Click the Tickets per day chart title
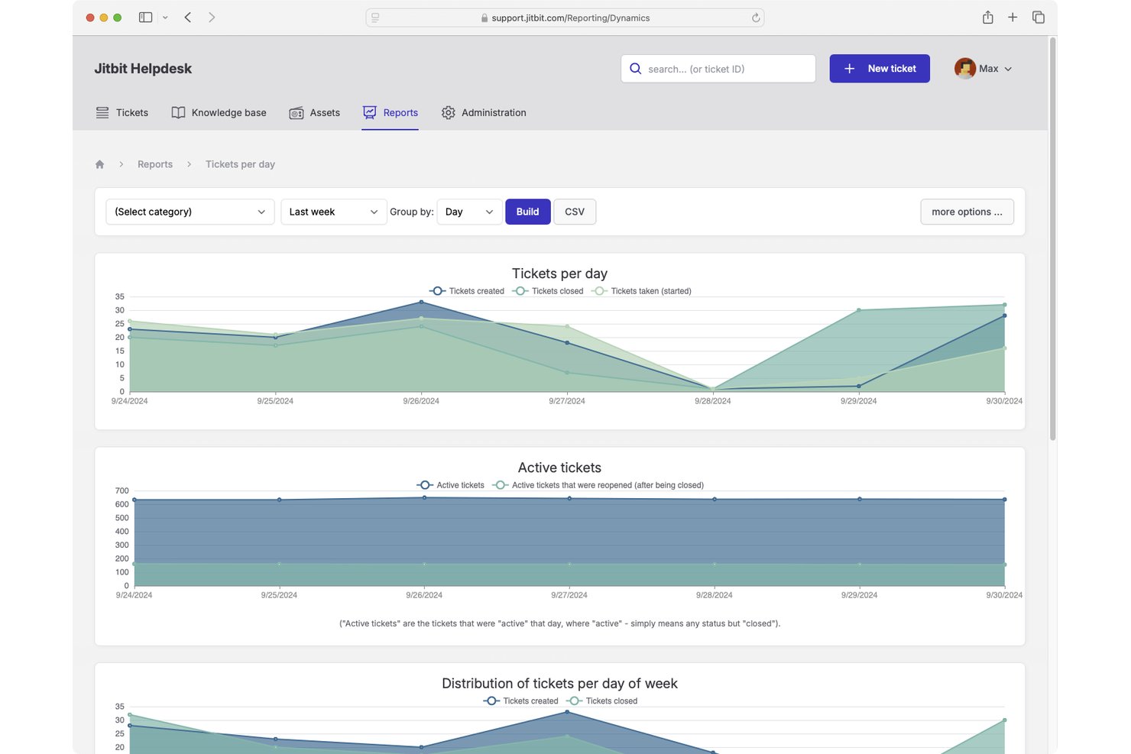Screen dimensions: 1131x754 pyautogui.click(x=559, y=273)
